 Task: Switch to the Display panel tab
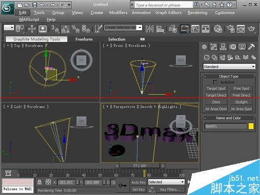pos(242,47)
